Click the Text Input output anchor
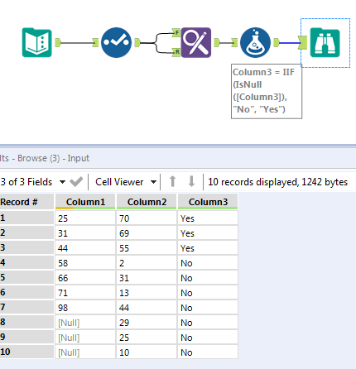 58,43
